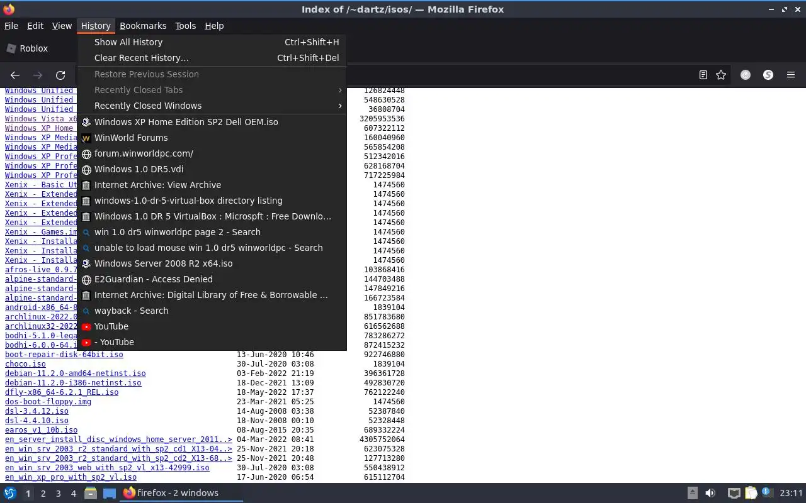Viewport: 806px width, 503px height.
Task: Open the Firefox hamburger application menu
Action: click(x=791, y=75)
